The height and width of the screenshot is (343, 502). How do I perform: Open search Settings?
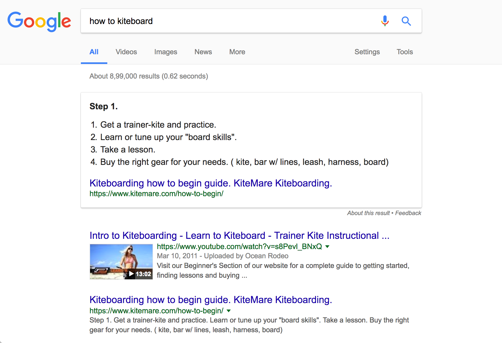coord(367,52)
